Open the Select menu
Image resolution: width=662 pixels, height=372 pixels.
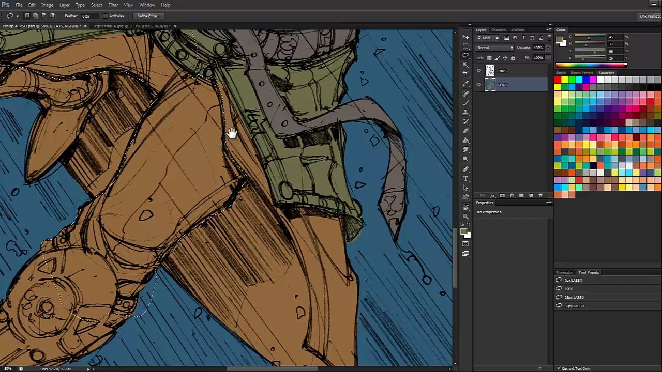97,5
